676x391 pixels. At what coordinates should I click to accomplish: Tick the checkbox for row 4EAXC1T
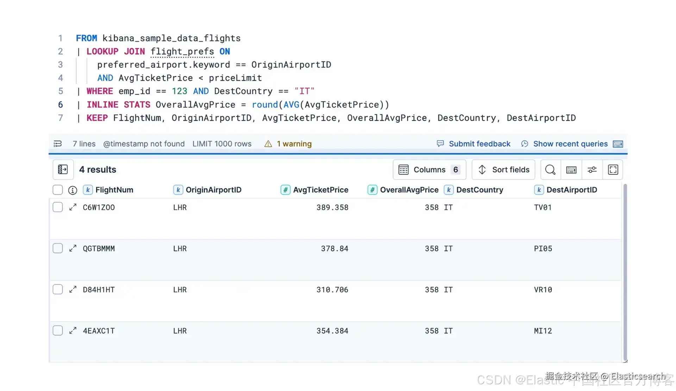[x=58, y=330]
